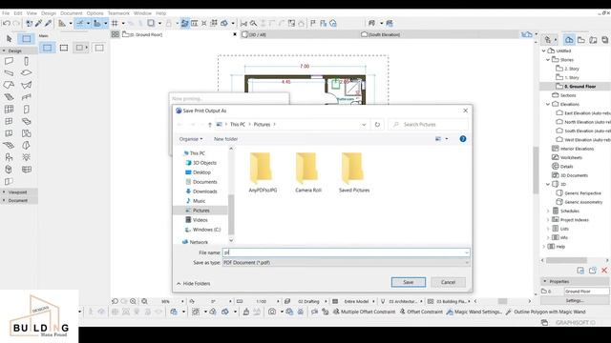The image size is (611, 343).
Task: Collapse the Elevations folder in Navigator
Action: pyautogui.click(x=548, y=104)
